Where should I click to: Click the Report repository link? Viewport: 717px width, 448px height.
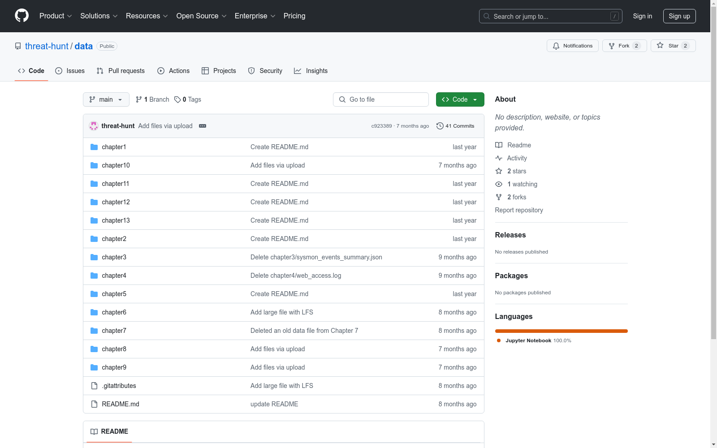point(519,210)
